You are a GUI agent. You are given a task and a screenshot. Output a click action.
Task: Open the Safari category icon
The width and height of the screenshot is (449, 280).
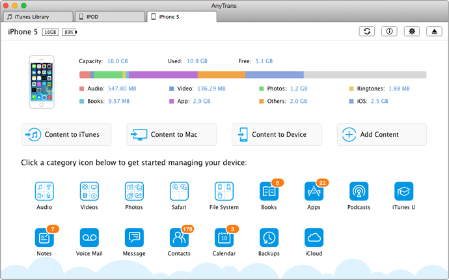179,191
